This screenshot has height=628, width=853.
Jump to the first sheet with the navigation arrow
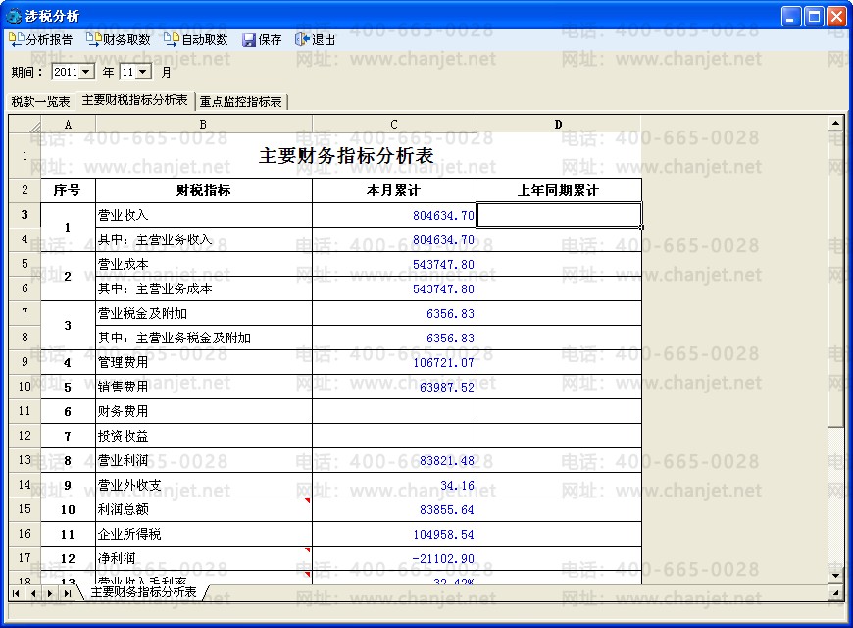(x=17, y=593)
